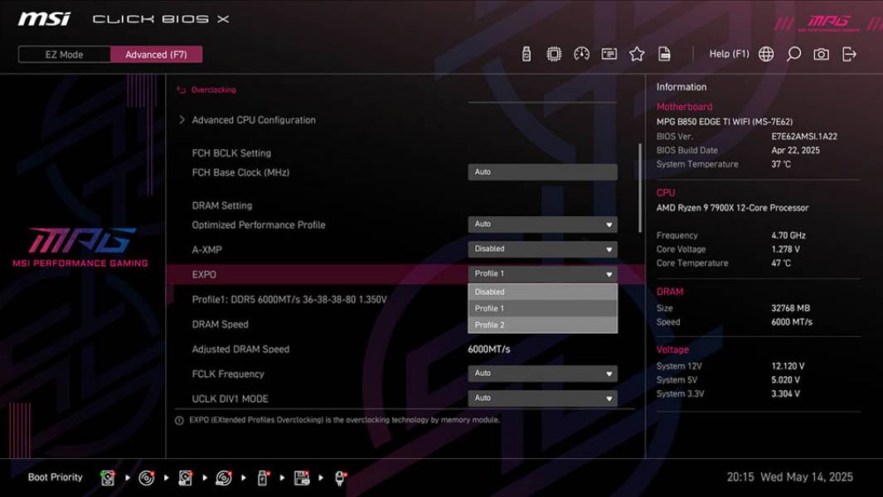The width and height of the screenshot is (883, 497).
Task: Choose Profile 1 in EXPO list
Action: 542,308
